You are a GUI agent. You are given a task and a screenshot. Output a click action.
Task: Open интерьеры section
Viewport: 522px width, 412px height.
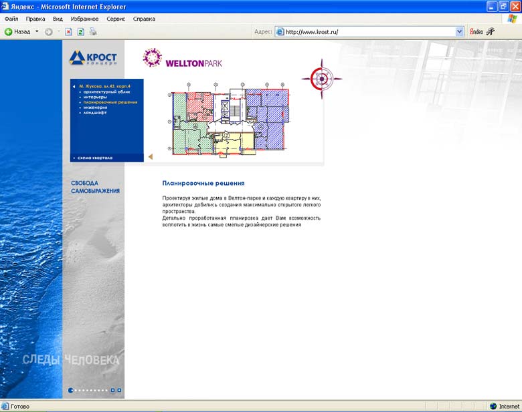(x=95, y=97)
